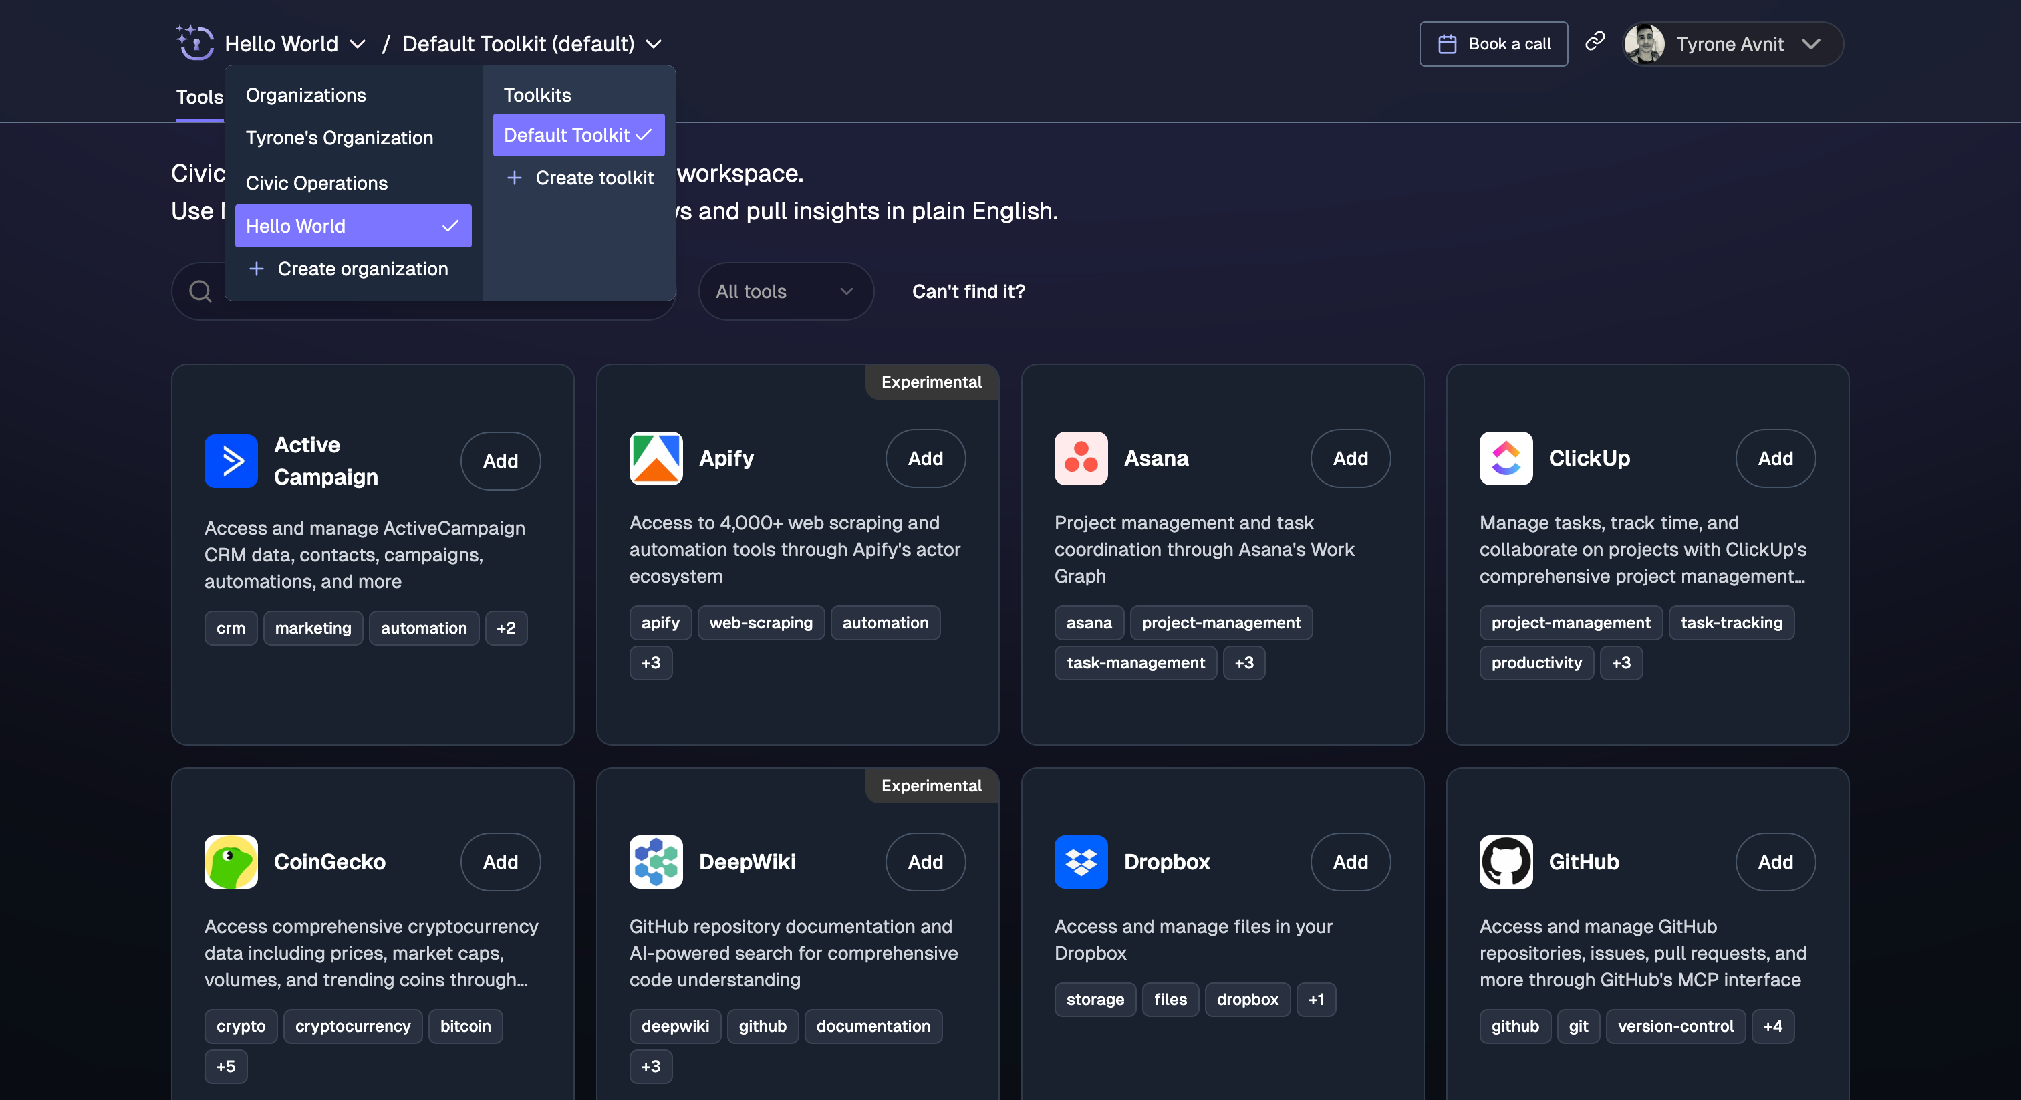
Task: Click the Asana tool icon
Action: (x=1080, y=458)
